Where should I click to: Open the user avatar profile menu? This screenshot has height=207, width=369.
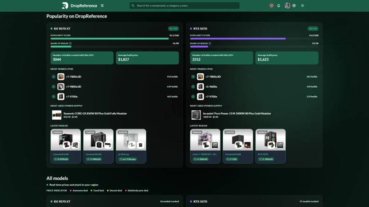point(287,6)
